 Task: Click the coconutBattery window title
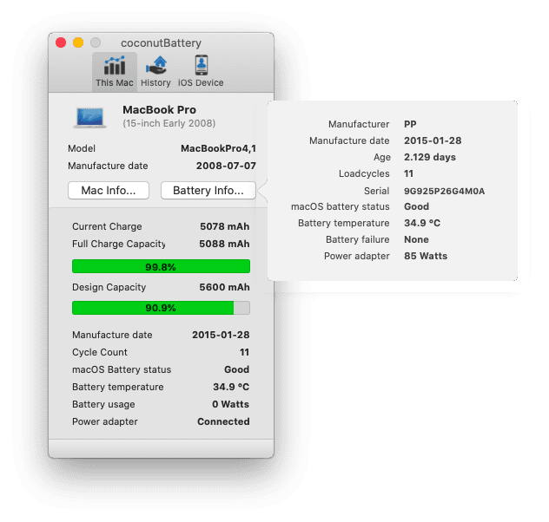[x=161, y=43]
